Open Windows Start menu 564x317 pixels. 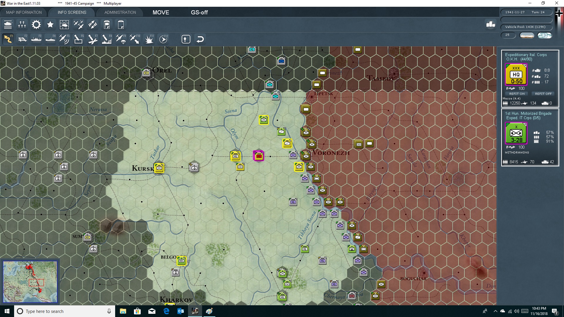[x=7, y=311]
